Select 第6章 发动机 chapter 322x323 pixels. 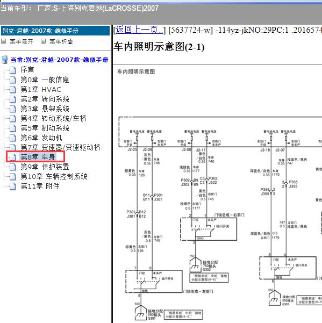point(41,138)
